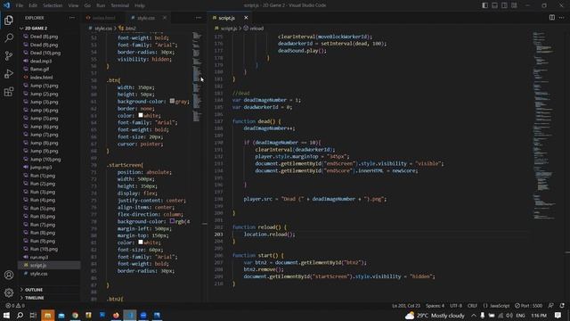Open the left editor group more actions ellipsis
Viewport: 570px width, 321px height.
pos(198,18)
